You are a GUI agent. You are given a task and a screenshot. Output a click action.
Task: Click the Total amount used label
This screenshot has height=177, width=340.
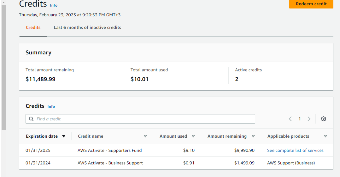click(x=149, y=70)
